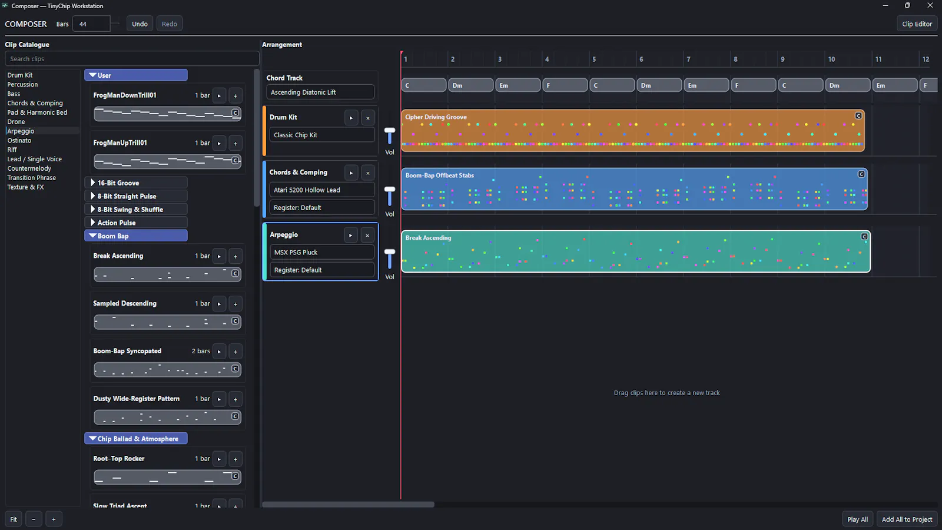
Task: Open Chords & Comping register dropdown
Action: coord(322,208)
